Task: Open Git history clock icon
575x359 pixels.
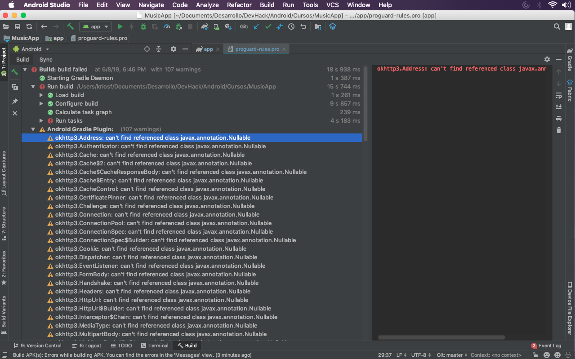Action: [291, 27]
